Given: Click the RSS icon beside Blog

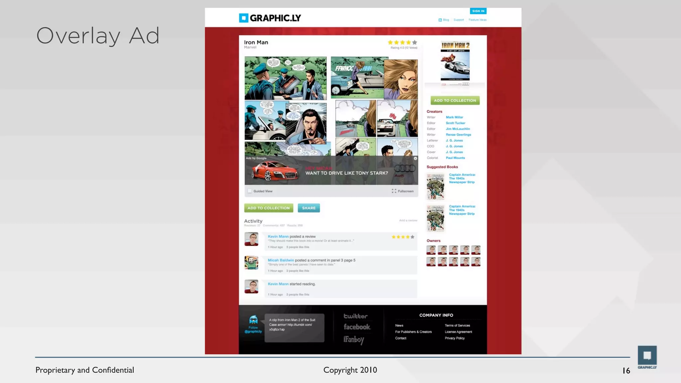Looking at the screenshot, I should [x=440, y=20].
